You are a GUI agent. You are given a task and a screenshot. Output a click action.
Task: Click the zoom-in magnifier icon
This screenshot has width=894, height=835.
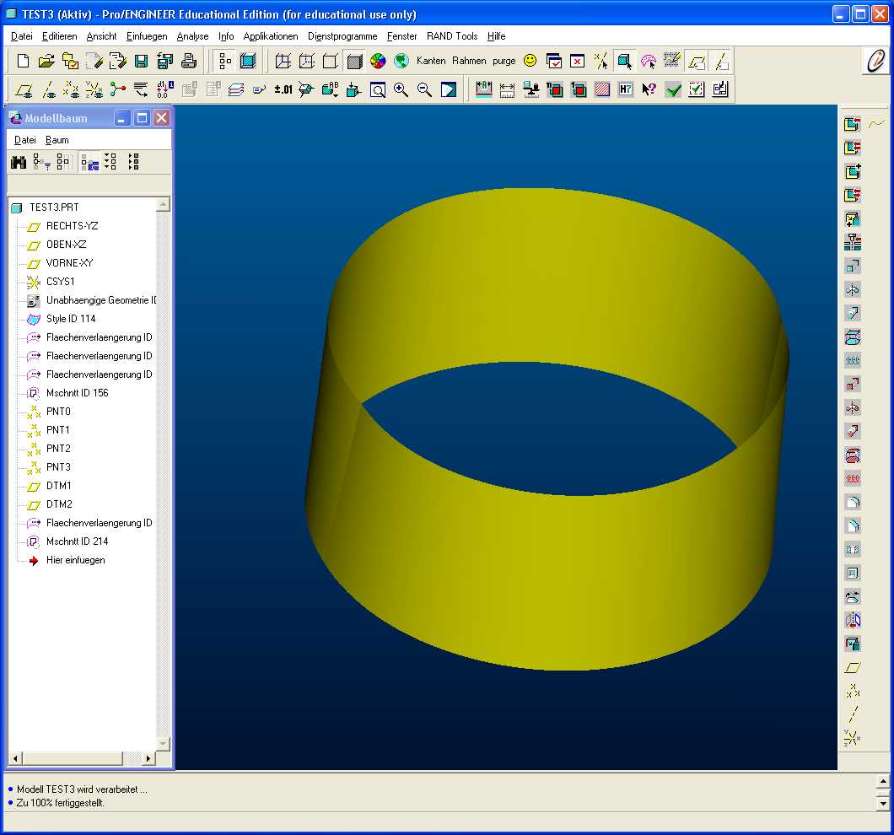click(401, 89)
